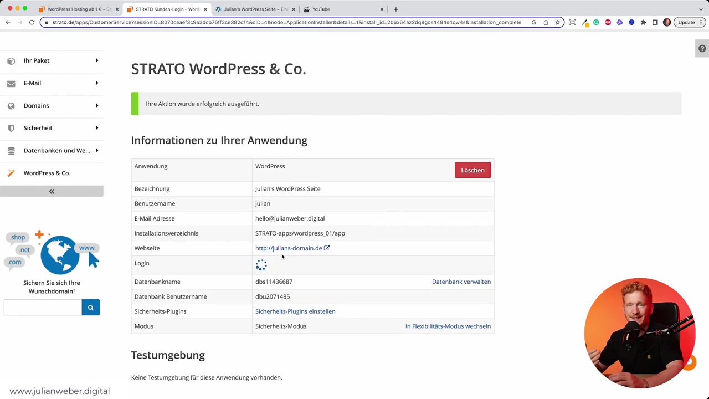
Task: Expand the Datenbanken und We... submenu arrow
Action: point(97,150)
